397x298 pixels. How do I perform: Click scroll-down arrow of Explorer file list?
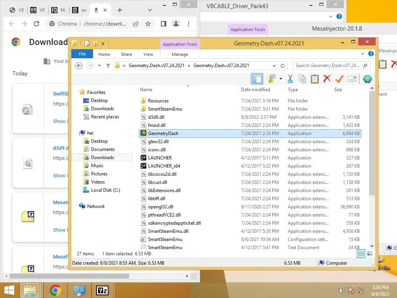click(372, 246)
